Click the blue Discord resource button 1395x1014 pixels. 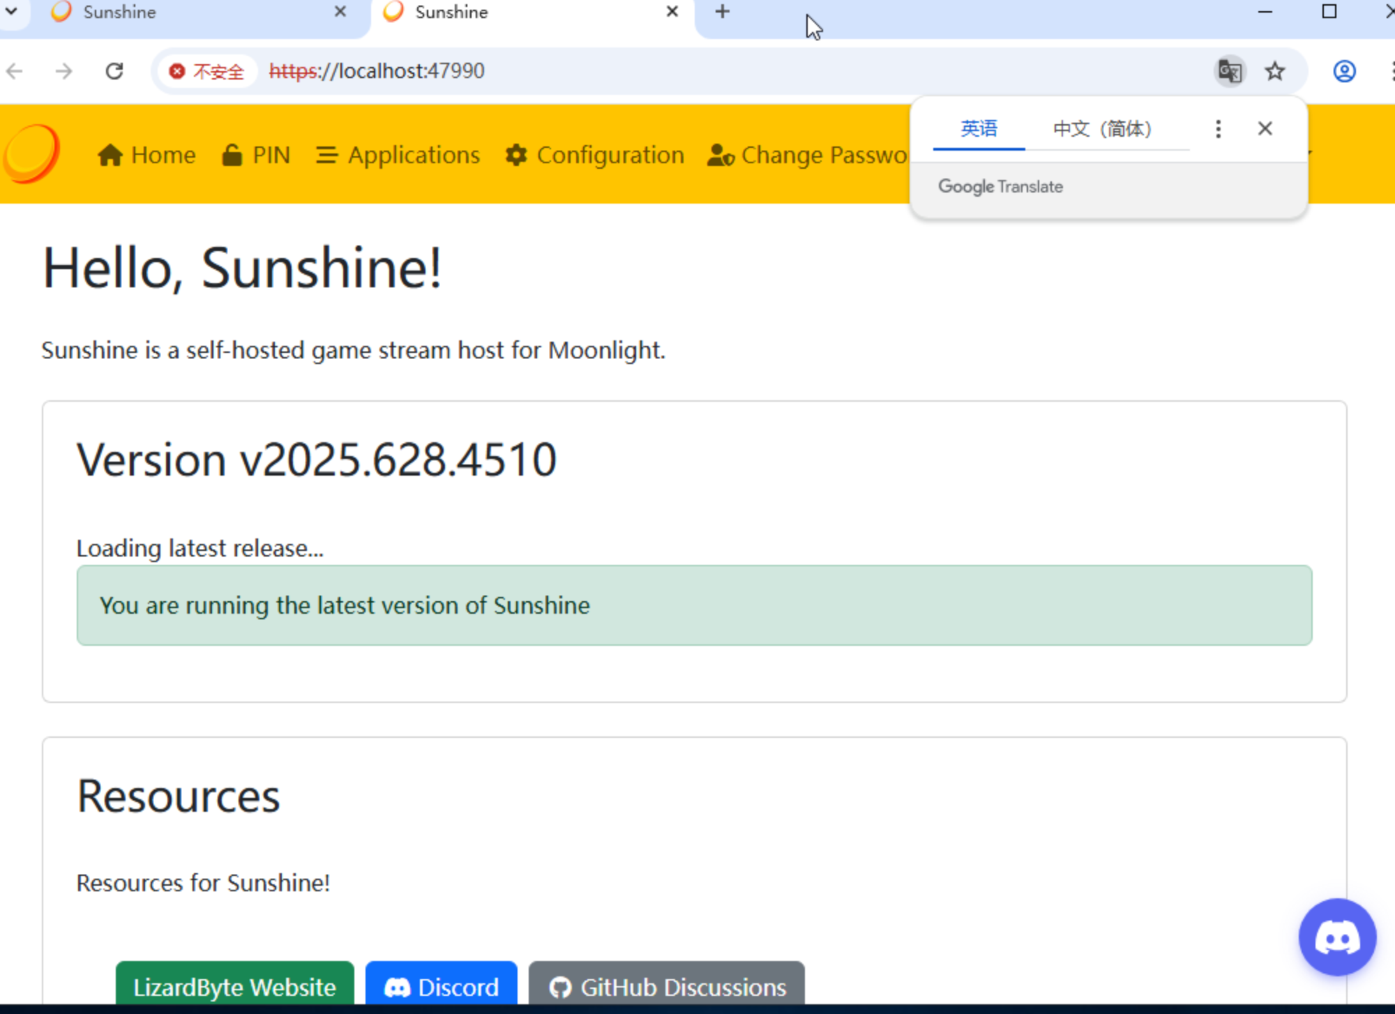[x=442, y=986]
